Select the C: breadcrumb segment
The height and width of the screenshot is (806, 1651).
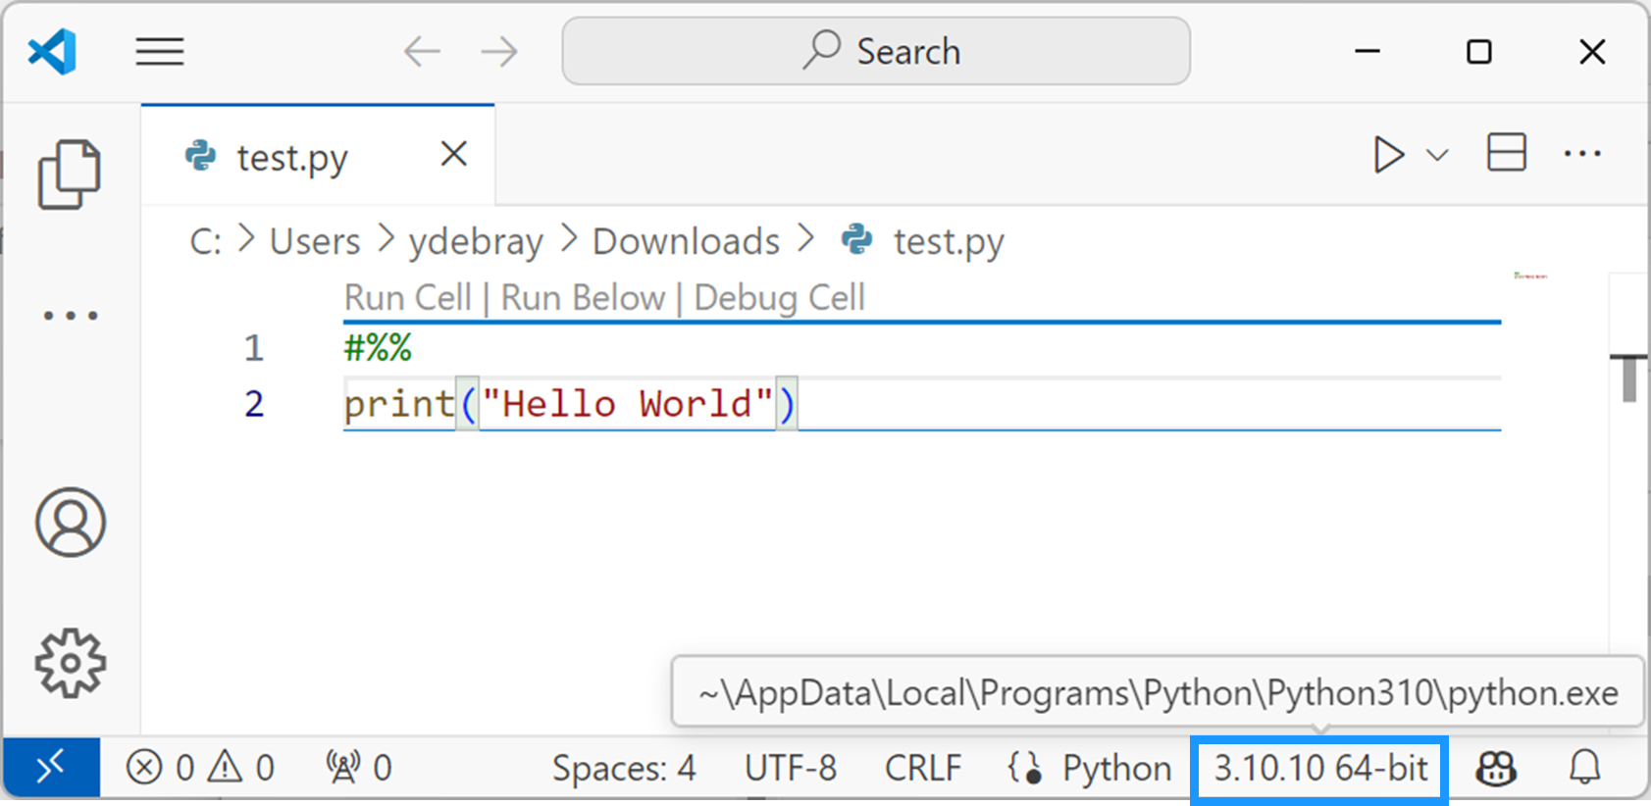tap(206, 241)
